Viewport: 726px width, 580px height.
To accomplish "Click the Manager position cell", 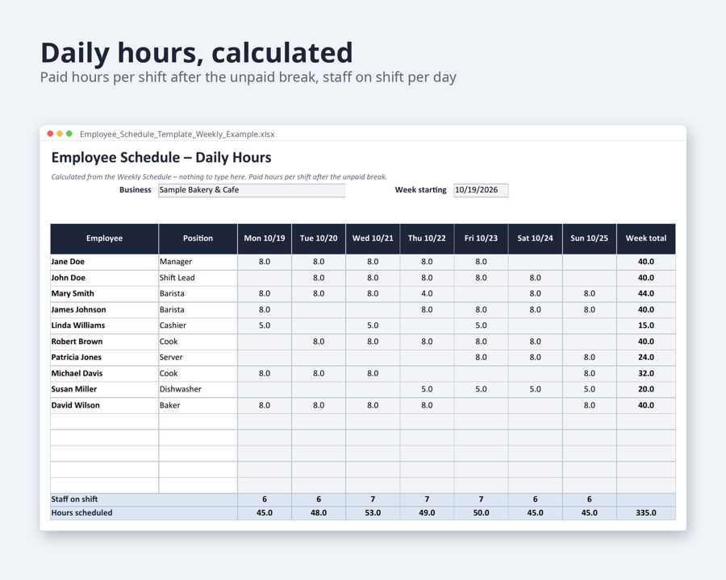I will tap(198, 262).
